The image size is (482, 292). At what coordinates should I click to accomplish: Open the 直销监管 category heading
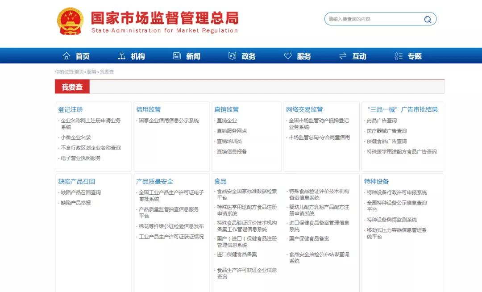coord(227,109)
